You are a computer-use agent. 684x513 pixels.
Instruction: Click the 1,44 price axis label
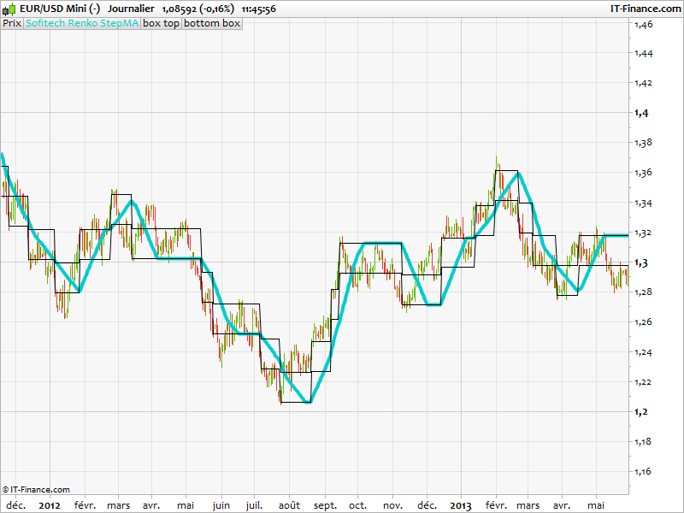click(644, 54)
